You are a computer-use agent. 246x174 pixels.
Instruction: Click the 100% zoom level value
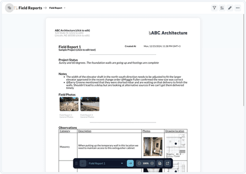146,163
